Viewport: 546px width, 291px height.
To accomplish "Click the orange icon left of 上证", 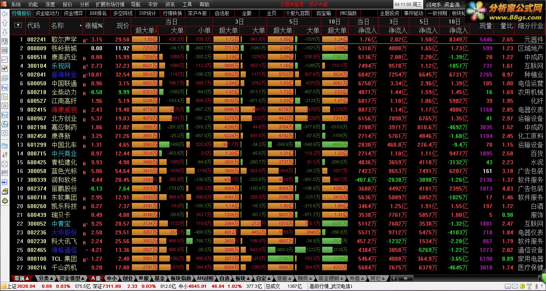I will point(3,286).
